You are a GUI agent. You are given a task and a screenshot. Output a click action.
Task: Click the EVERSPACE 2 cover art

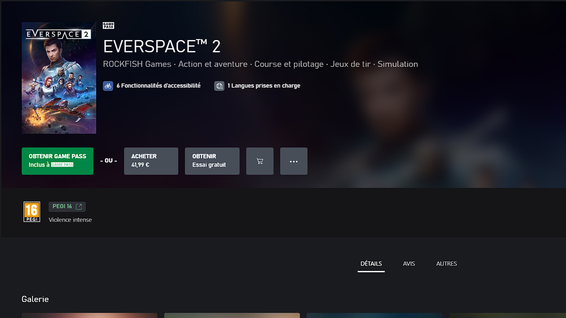[x=58, y=77]
